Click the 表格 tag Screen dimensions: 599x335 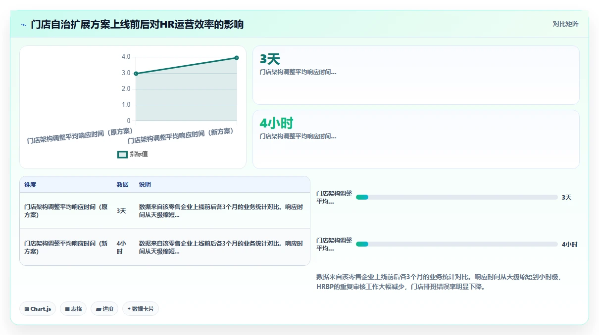[x=73, y=309]
